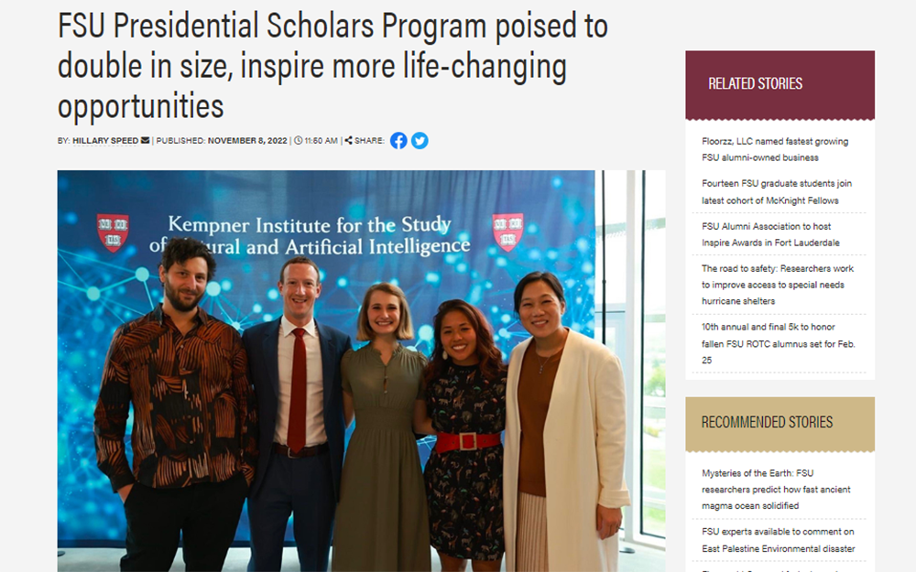Share the article on Facebook
Viewport: 916px width, 572px height.
pyautogui.click(x=398, y=140)
